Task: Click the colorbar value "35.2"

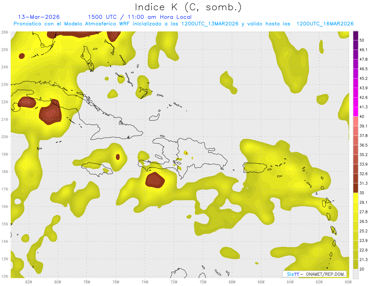Action: pos(364,155)
